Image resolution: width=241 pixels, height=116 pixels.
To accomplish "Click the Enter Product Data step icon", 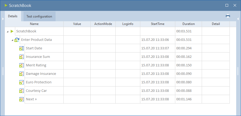I will (17, 40).
